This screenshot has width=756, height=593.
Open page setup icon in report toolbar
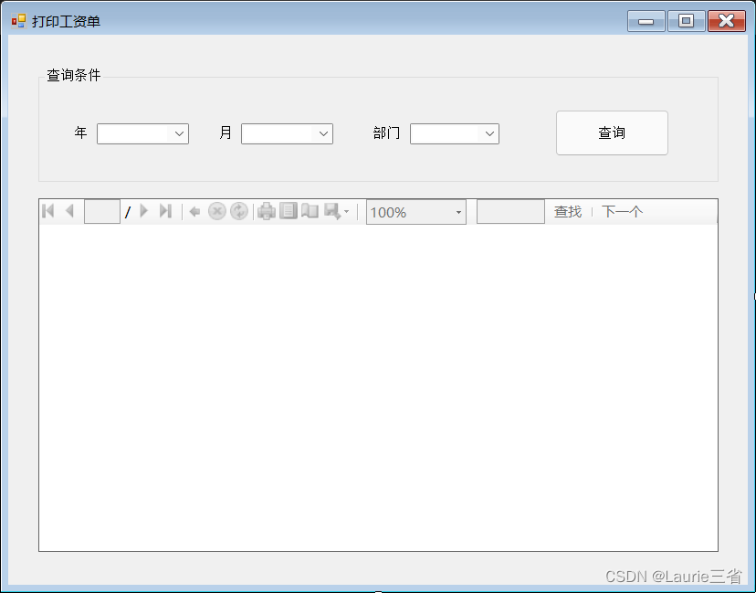(310, 211)
